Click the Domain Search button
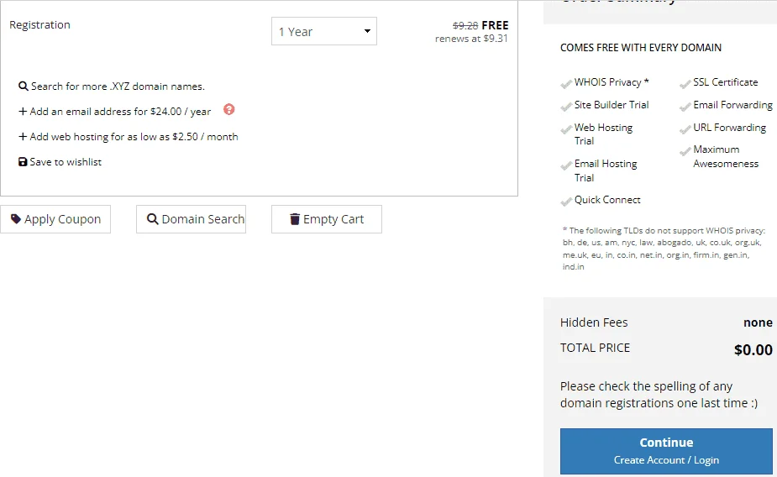The image size is (777, 477). click(x=192, y=219)
